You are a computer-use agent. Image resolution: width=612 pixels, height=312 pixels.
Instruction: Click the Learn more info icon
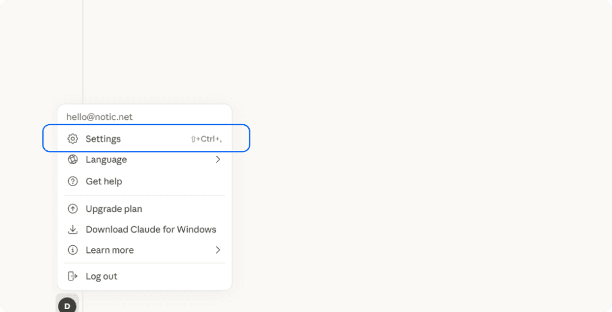[x=73, y=250]
